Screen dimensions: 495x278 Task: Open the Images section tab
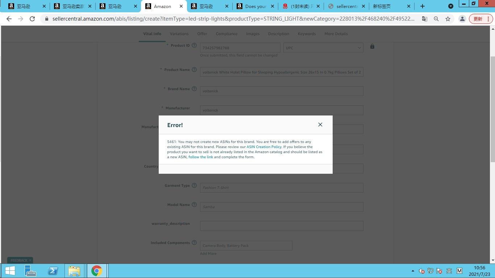click(x=253, y=34)
